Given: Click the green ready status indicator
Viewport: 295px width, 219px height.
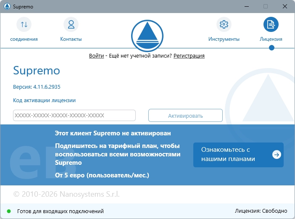Looking at the screenshot, I should 9,211.
